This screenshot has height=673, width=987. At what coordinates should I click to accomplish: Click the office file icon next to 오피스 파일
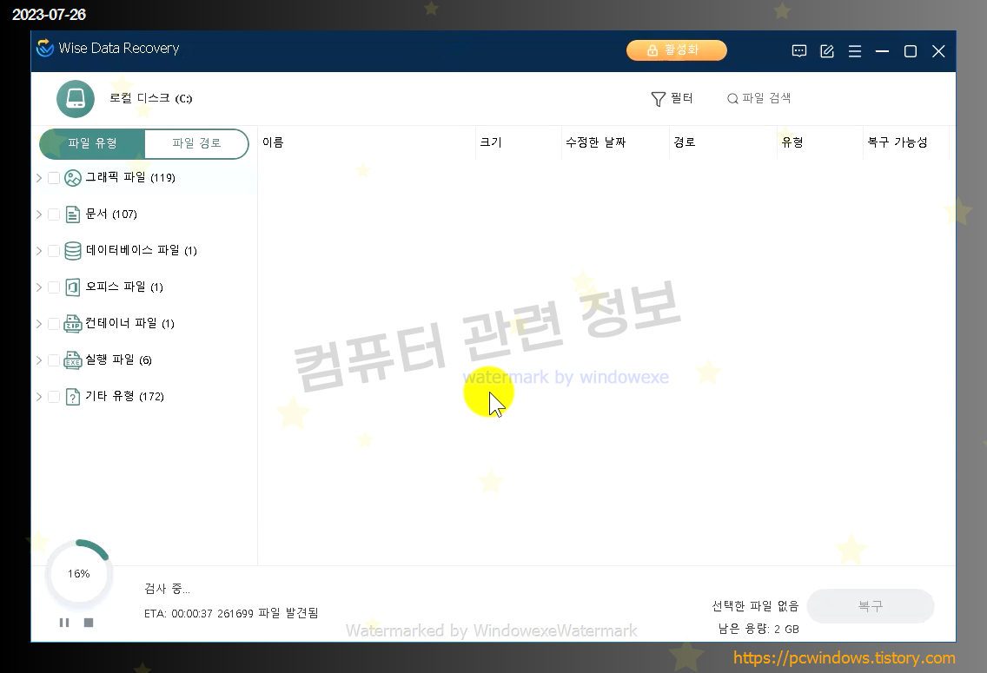pos(73,287)
